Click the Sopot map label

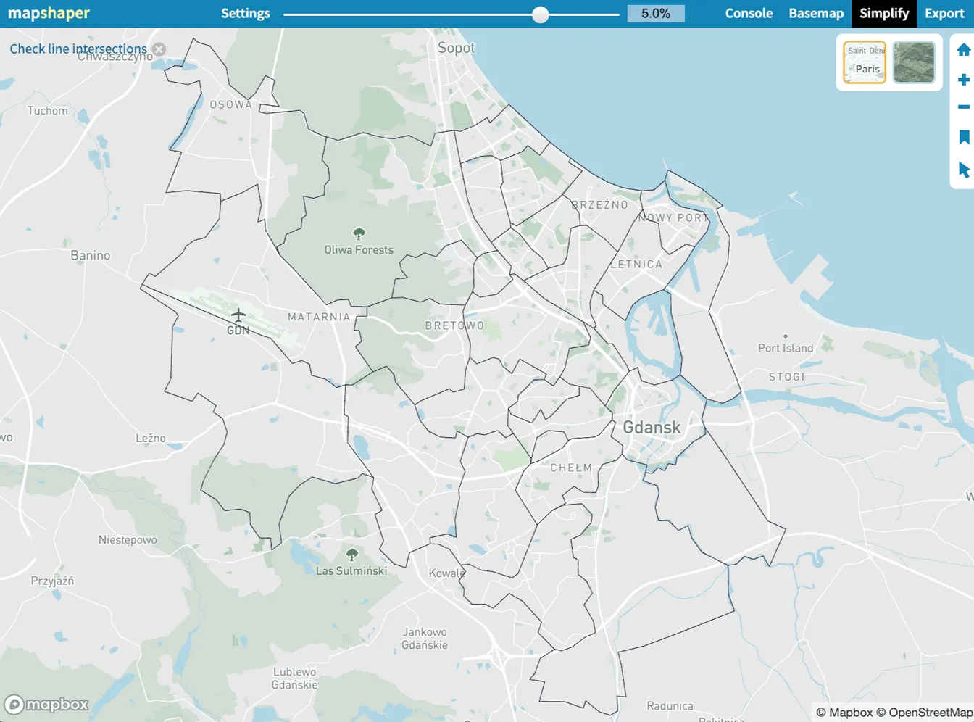[x=457, y=48]
